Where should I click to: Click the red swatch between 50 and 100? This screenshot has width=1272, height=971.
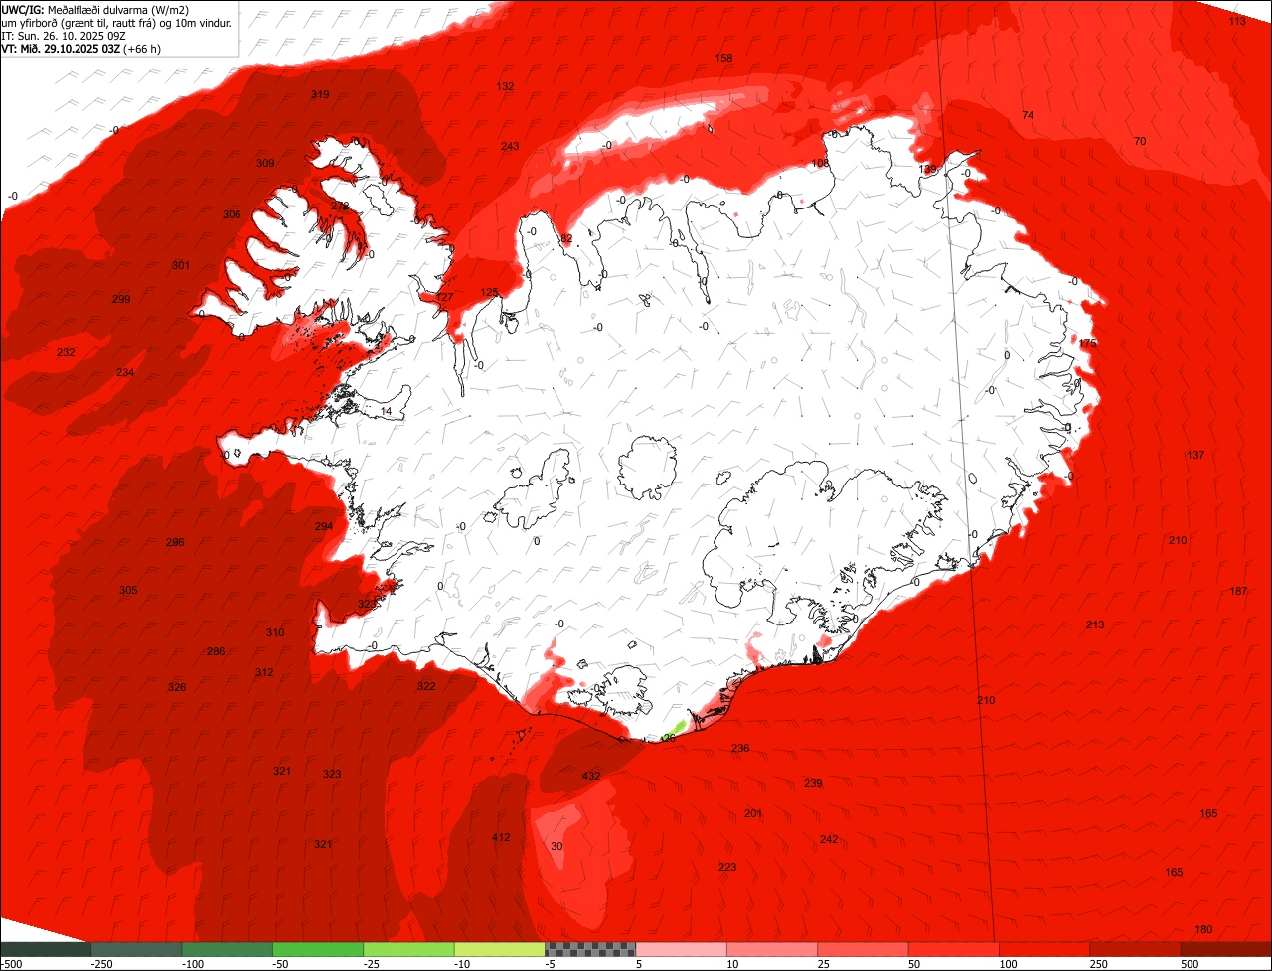[954, 949]
